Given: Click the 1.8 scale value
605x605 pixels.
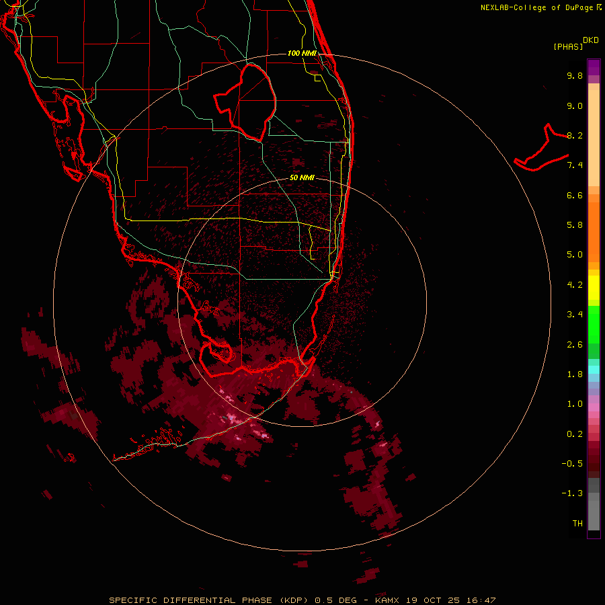Looking at the screenshot, I should 575,374.
